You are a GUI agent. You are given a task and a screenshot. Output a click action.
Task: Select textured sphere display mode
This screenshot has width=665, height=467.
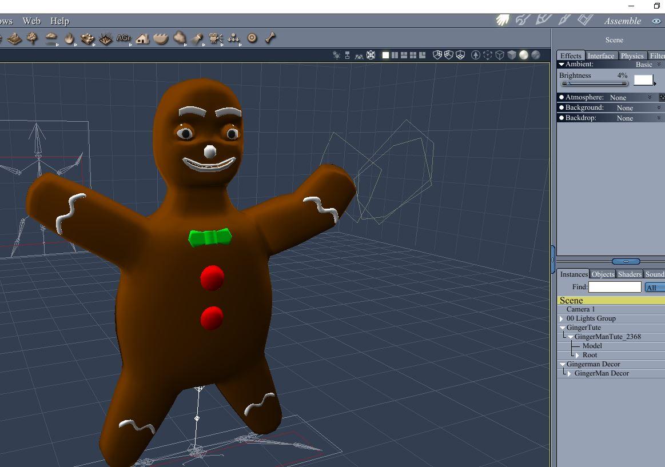(536, 55)
